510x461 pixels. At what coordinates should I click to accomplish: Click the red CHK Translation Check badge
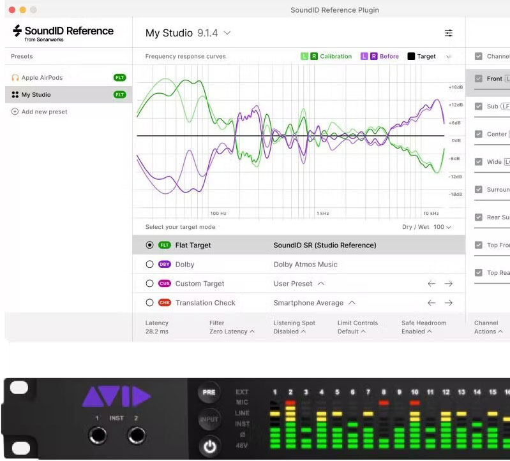165,302
